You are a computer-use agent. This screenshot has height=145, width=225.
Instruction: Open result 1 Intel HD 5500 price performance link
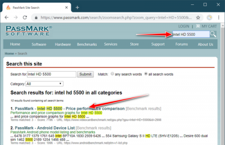point(70,109)
